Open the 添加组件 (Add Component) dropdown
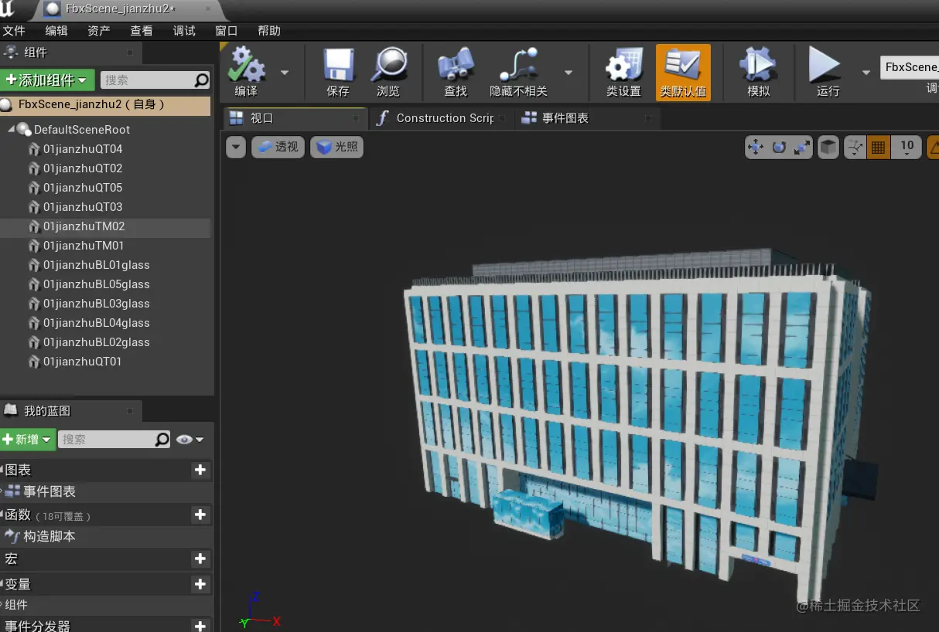The height and width of the screenshot is (632, 939). pyautogui.click(x=47, y=80)
